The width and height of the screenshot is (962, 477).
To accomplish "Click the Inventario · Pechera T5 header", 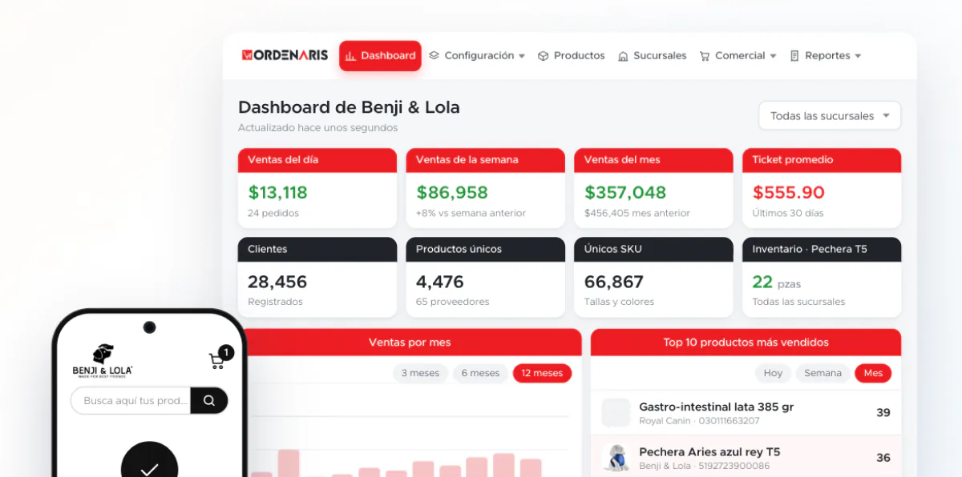I will [x=822, y=249].
